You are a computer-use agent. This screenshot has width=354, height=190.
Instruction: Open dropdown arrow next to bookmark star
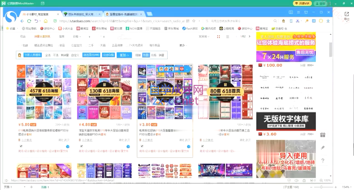point(199,21)
